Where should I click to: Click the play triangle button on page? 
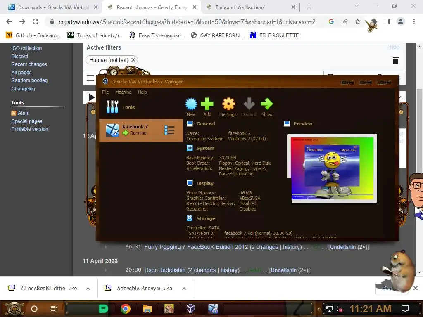pos(91,97)
